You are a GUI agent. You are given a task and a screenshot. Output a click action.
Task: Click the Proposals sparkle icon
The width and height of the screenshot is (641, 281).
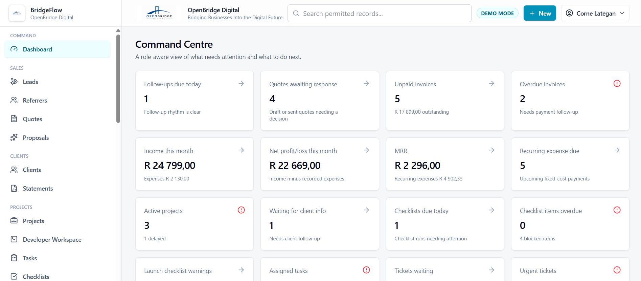tap(14, 137)
